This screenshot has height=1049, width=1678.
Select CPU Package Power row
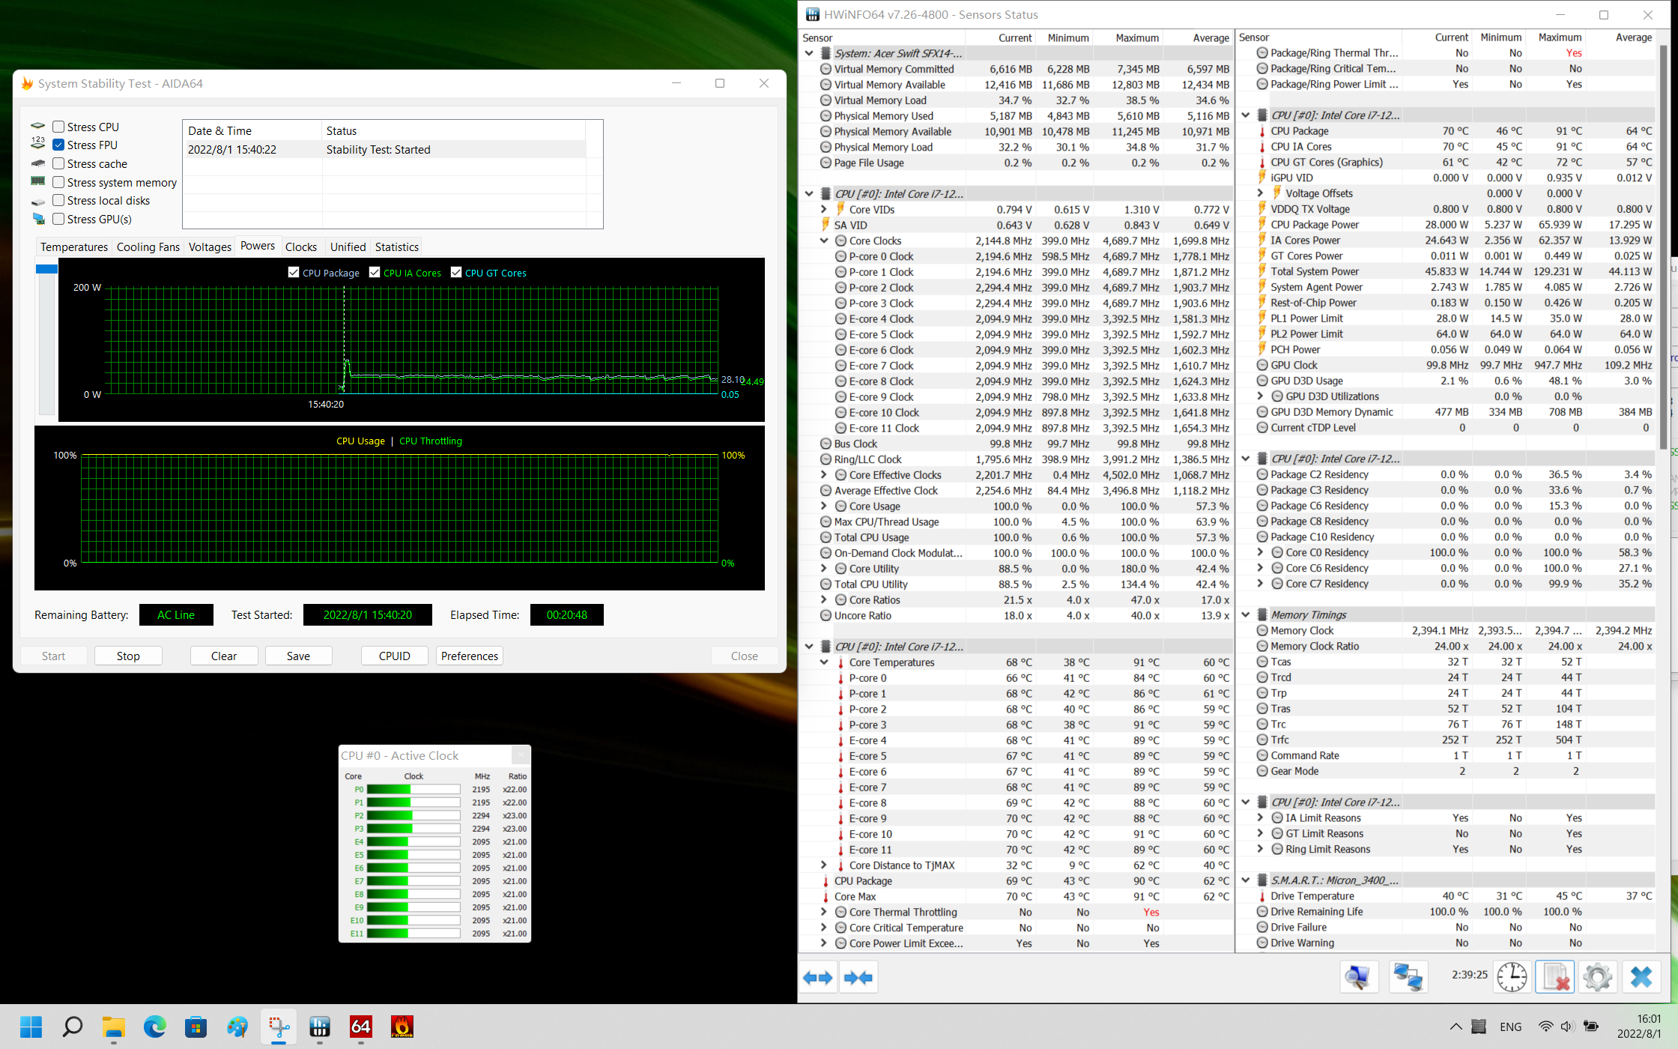tap(1446, 225)
